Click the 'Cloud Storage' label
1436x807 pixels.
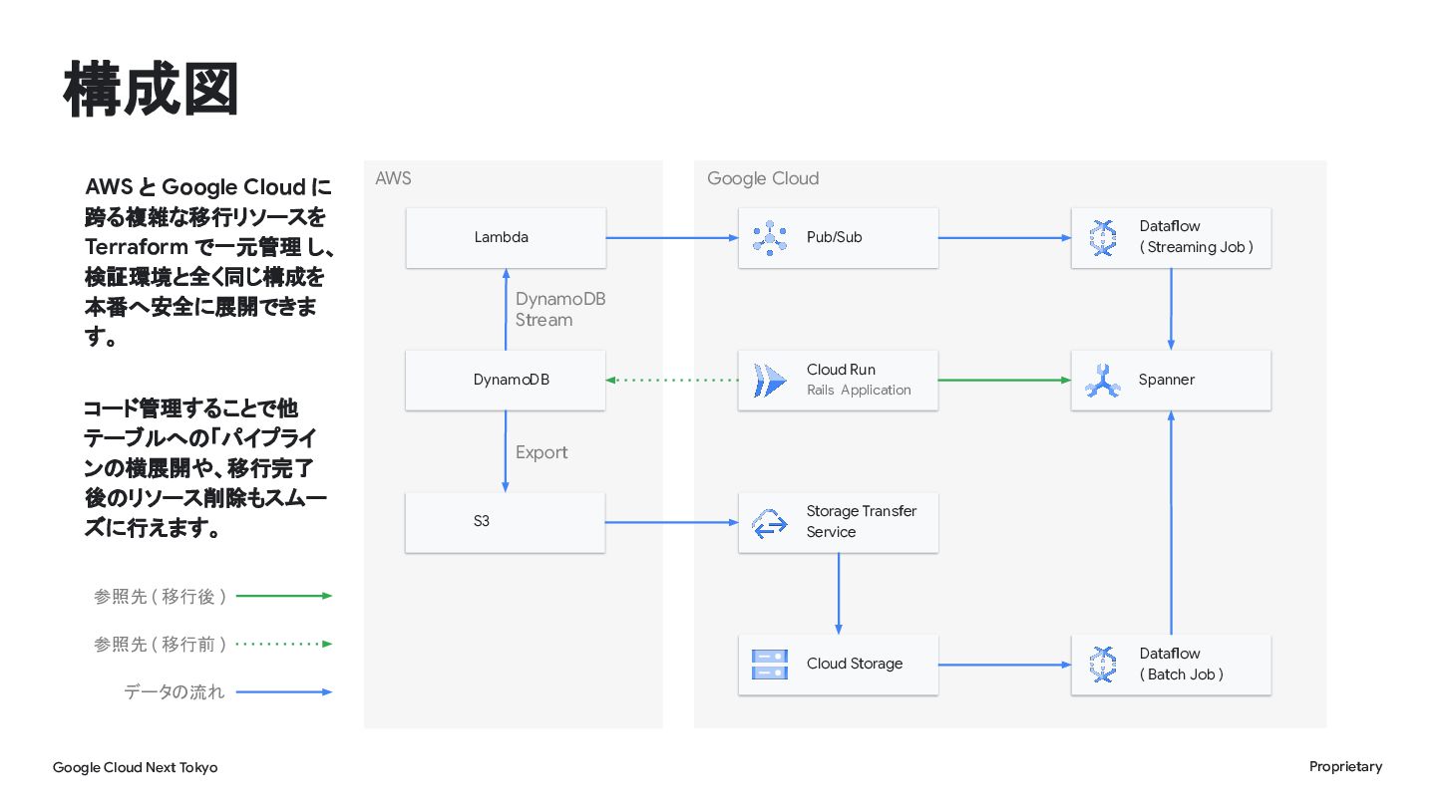point(855,664)
